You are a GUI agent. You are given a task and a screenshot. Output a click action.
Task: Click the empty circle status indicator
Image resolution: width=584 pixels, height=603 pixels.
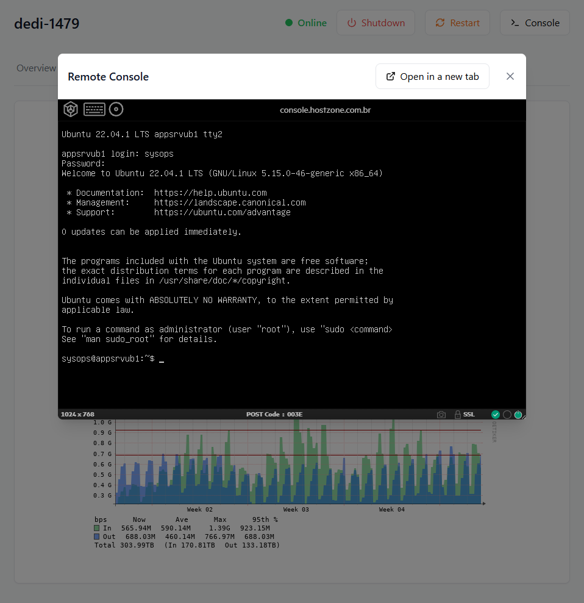507,415
